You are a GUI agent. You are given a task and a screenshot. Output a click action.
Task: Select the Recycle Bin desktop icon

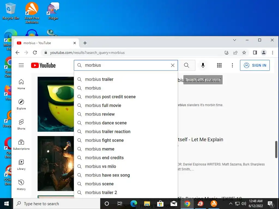pyautogui.click(x=11, y=11)
